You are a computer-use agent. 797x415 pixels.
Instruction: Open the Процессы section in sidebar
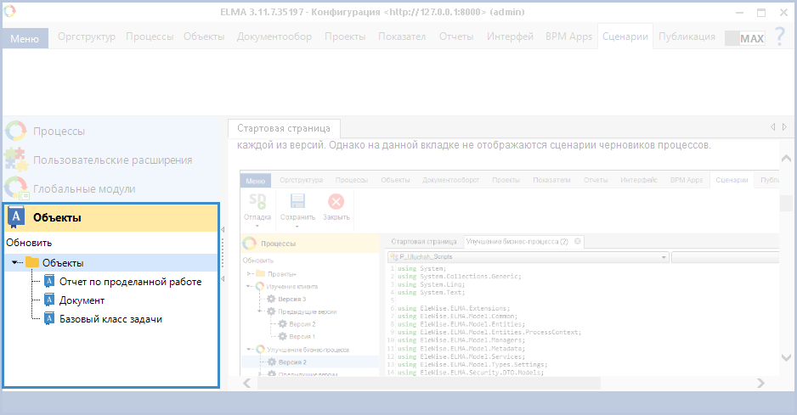point(59,132)
